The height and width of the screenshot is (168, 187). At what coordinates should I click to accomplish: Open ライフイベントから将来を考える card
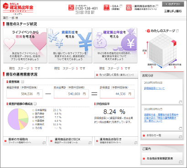[25, 45]
